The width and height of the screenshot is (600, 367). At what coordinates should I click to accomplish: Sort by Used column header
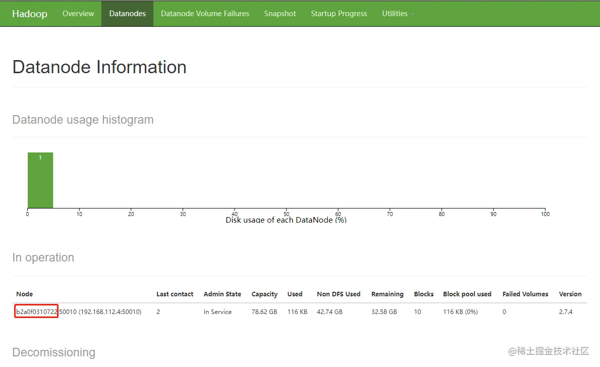295,294
